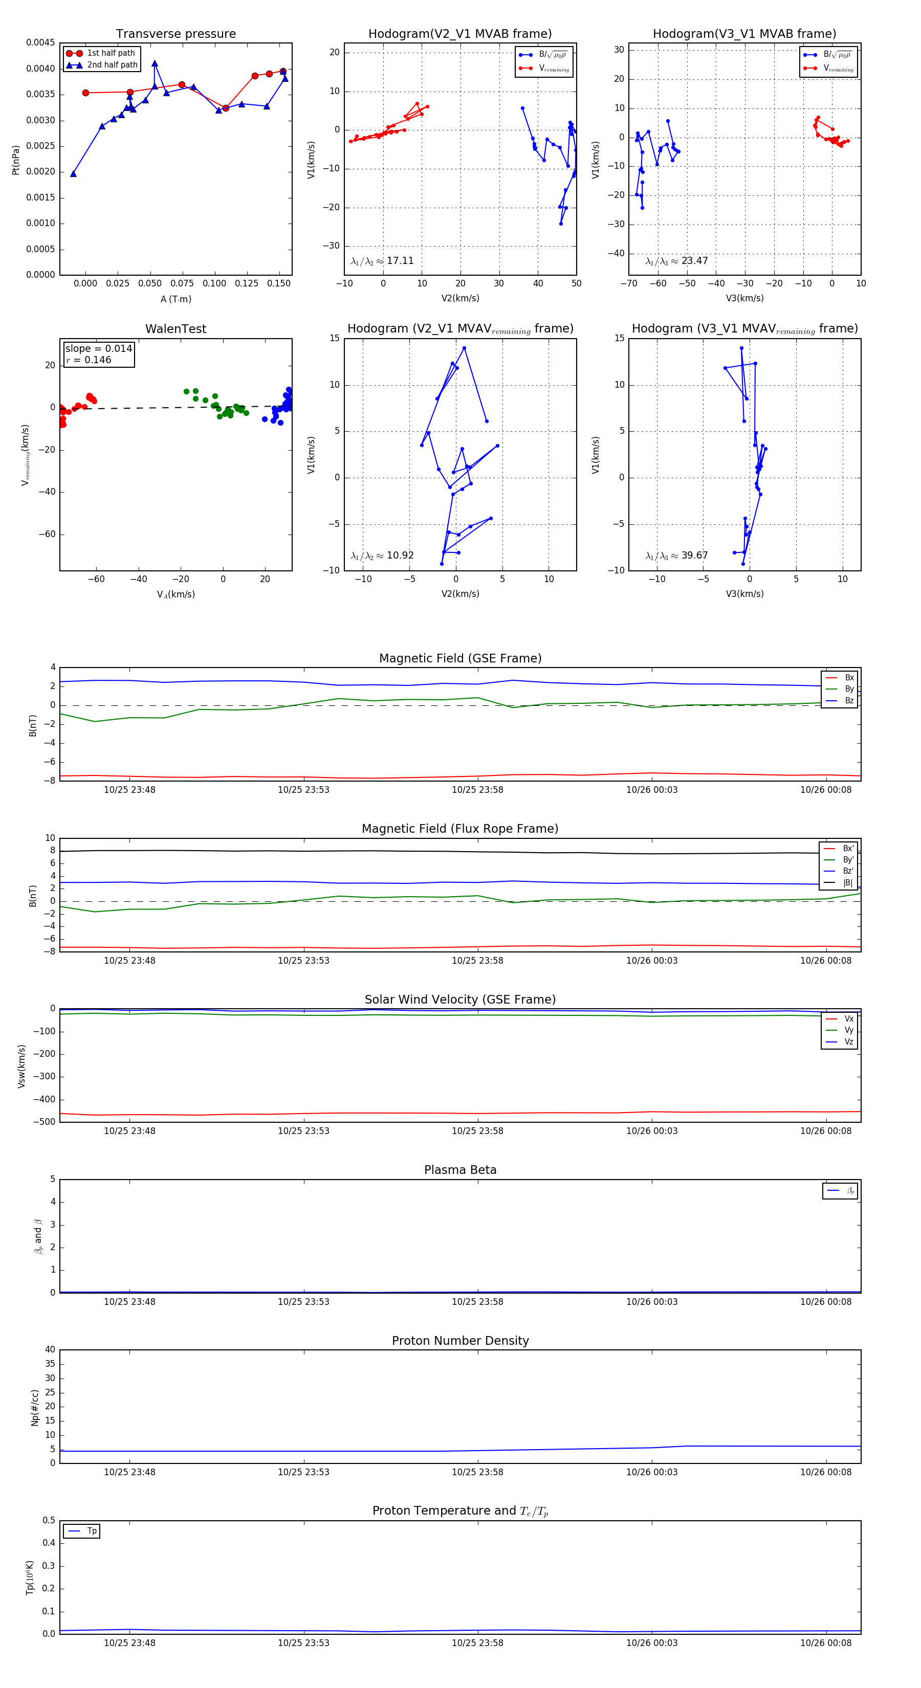Click 'Hodogram(V3_V1 MVAB frame)' title

click(x=744, y=34)
